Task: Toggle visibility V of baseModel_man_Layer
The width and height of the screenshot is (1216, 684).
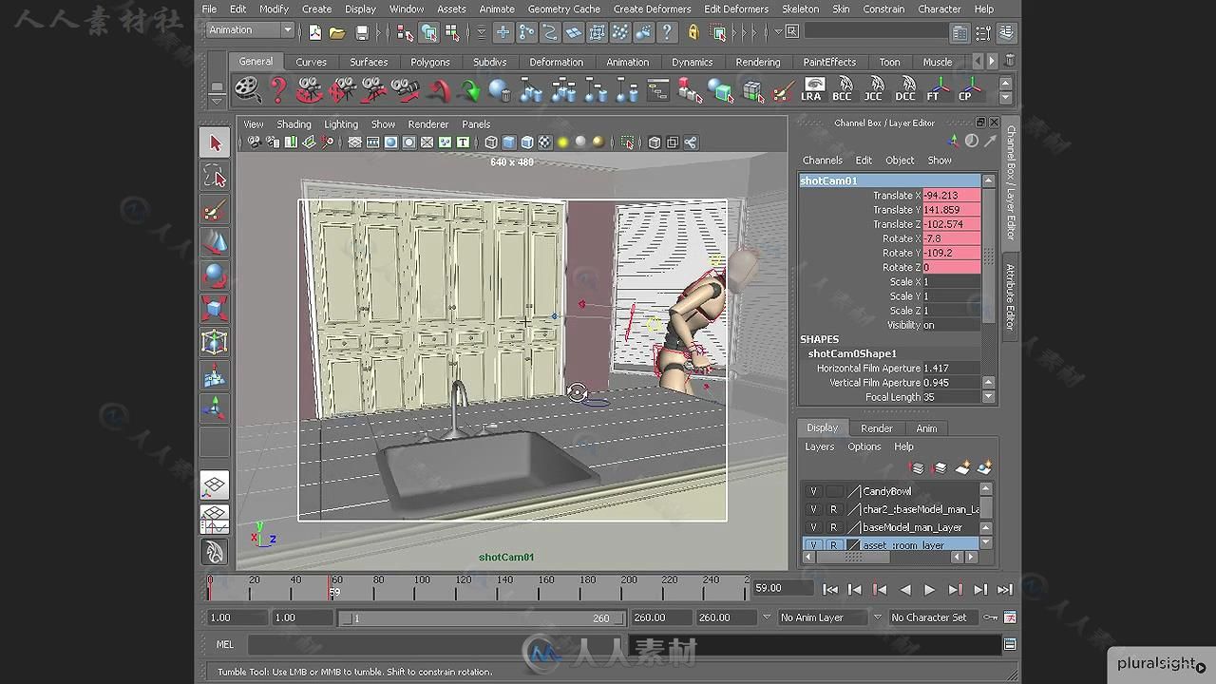Action: 812,527
